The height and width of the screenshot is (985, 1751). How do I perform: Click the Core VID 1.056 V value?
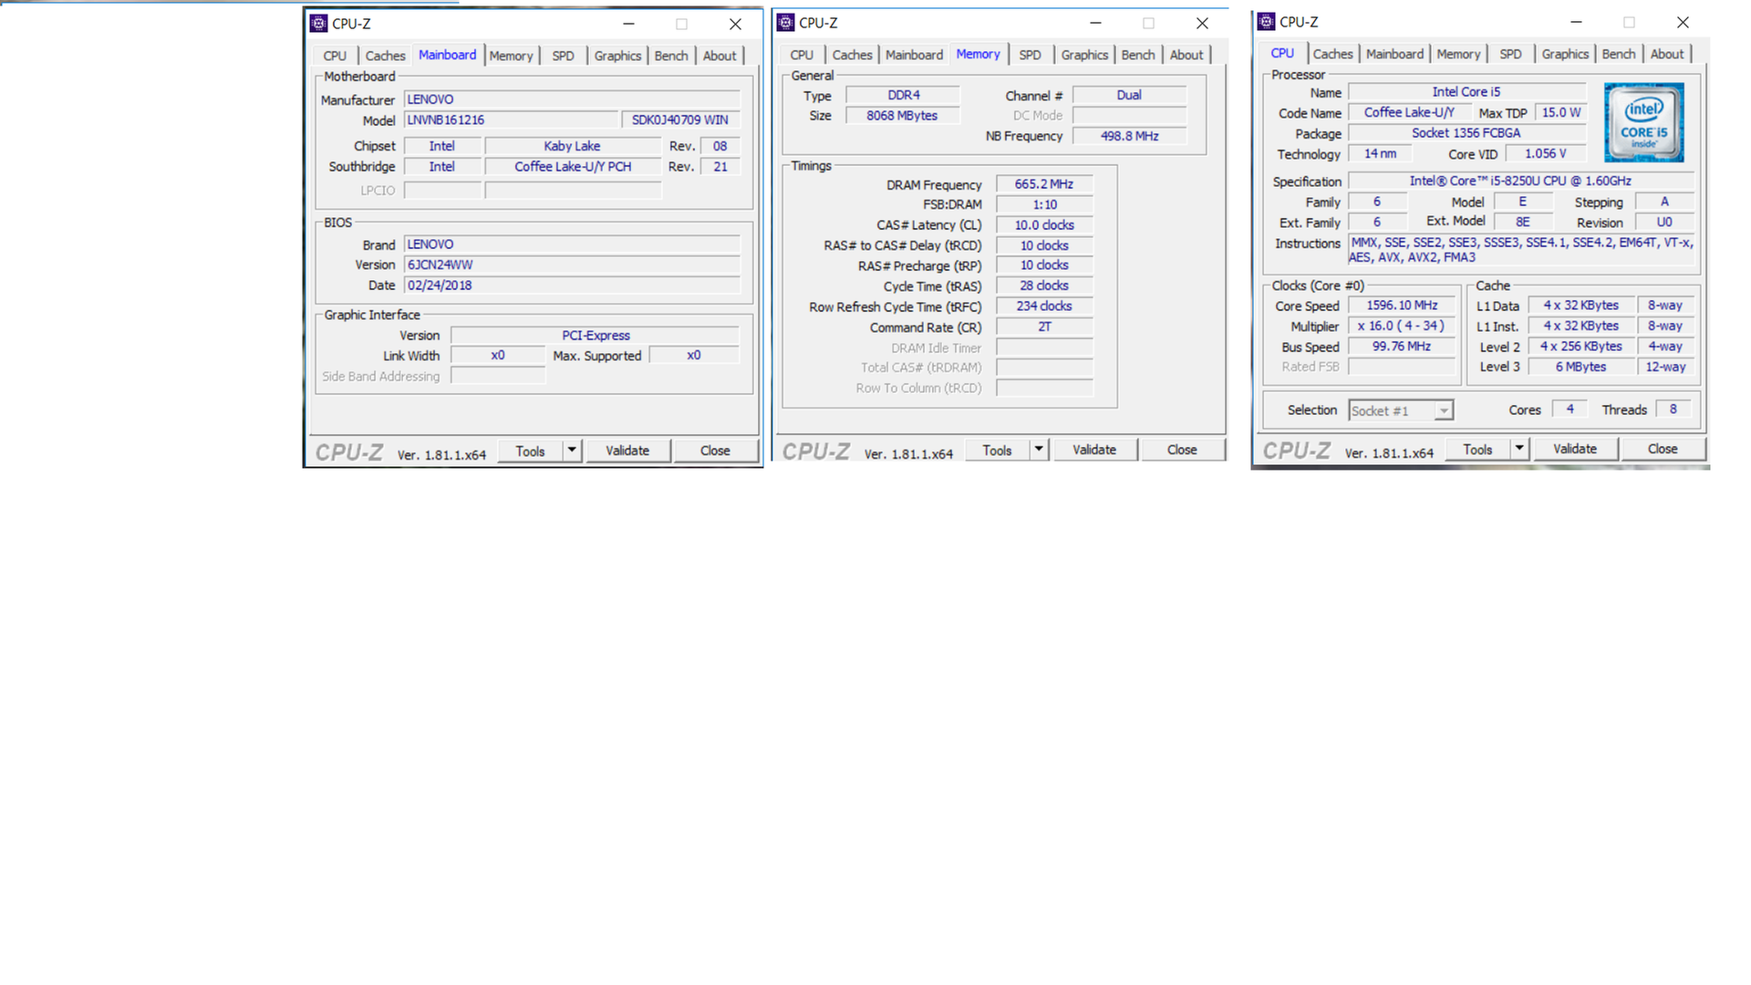pos(1545,153)
